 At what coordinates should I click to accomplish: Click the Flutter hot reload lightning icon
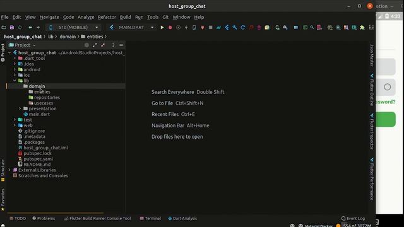pyautogui.click(x=186, y=27)
